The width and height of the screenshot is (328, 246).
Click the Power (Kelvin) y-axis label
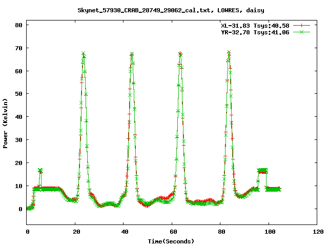tap(5, 124)
